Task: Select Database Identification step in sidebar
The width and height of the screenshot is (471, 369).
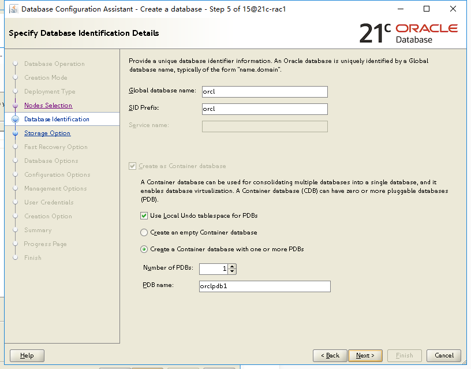Action: pos(57,120)
